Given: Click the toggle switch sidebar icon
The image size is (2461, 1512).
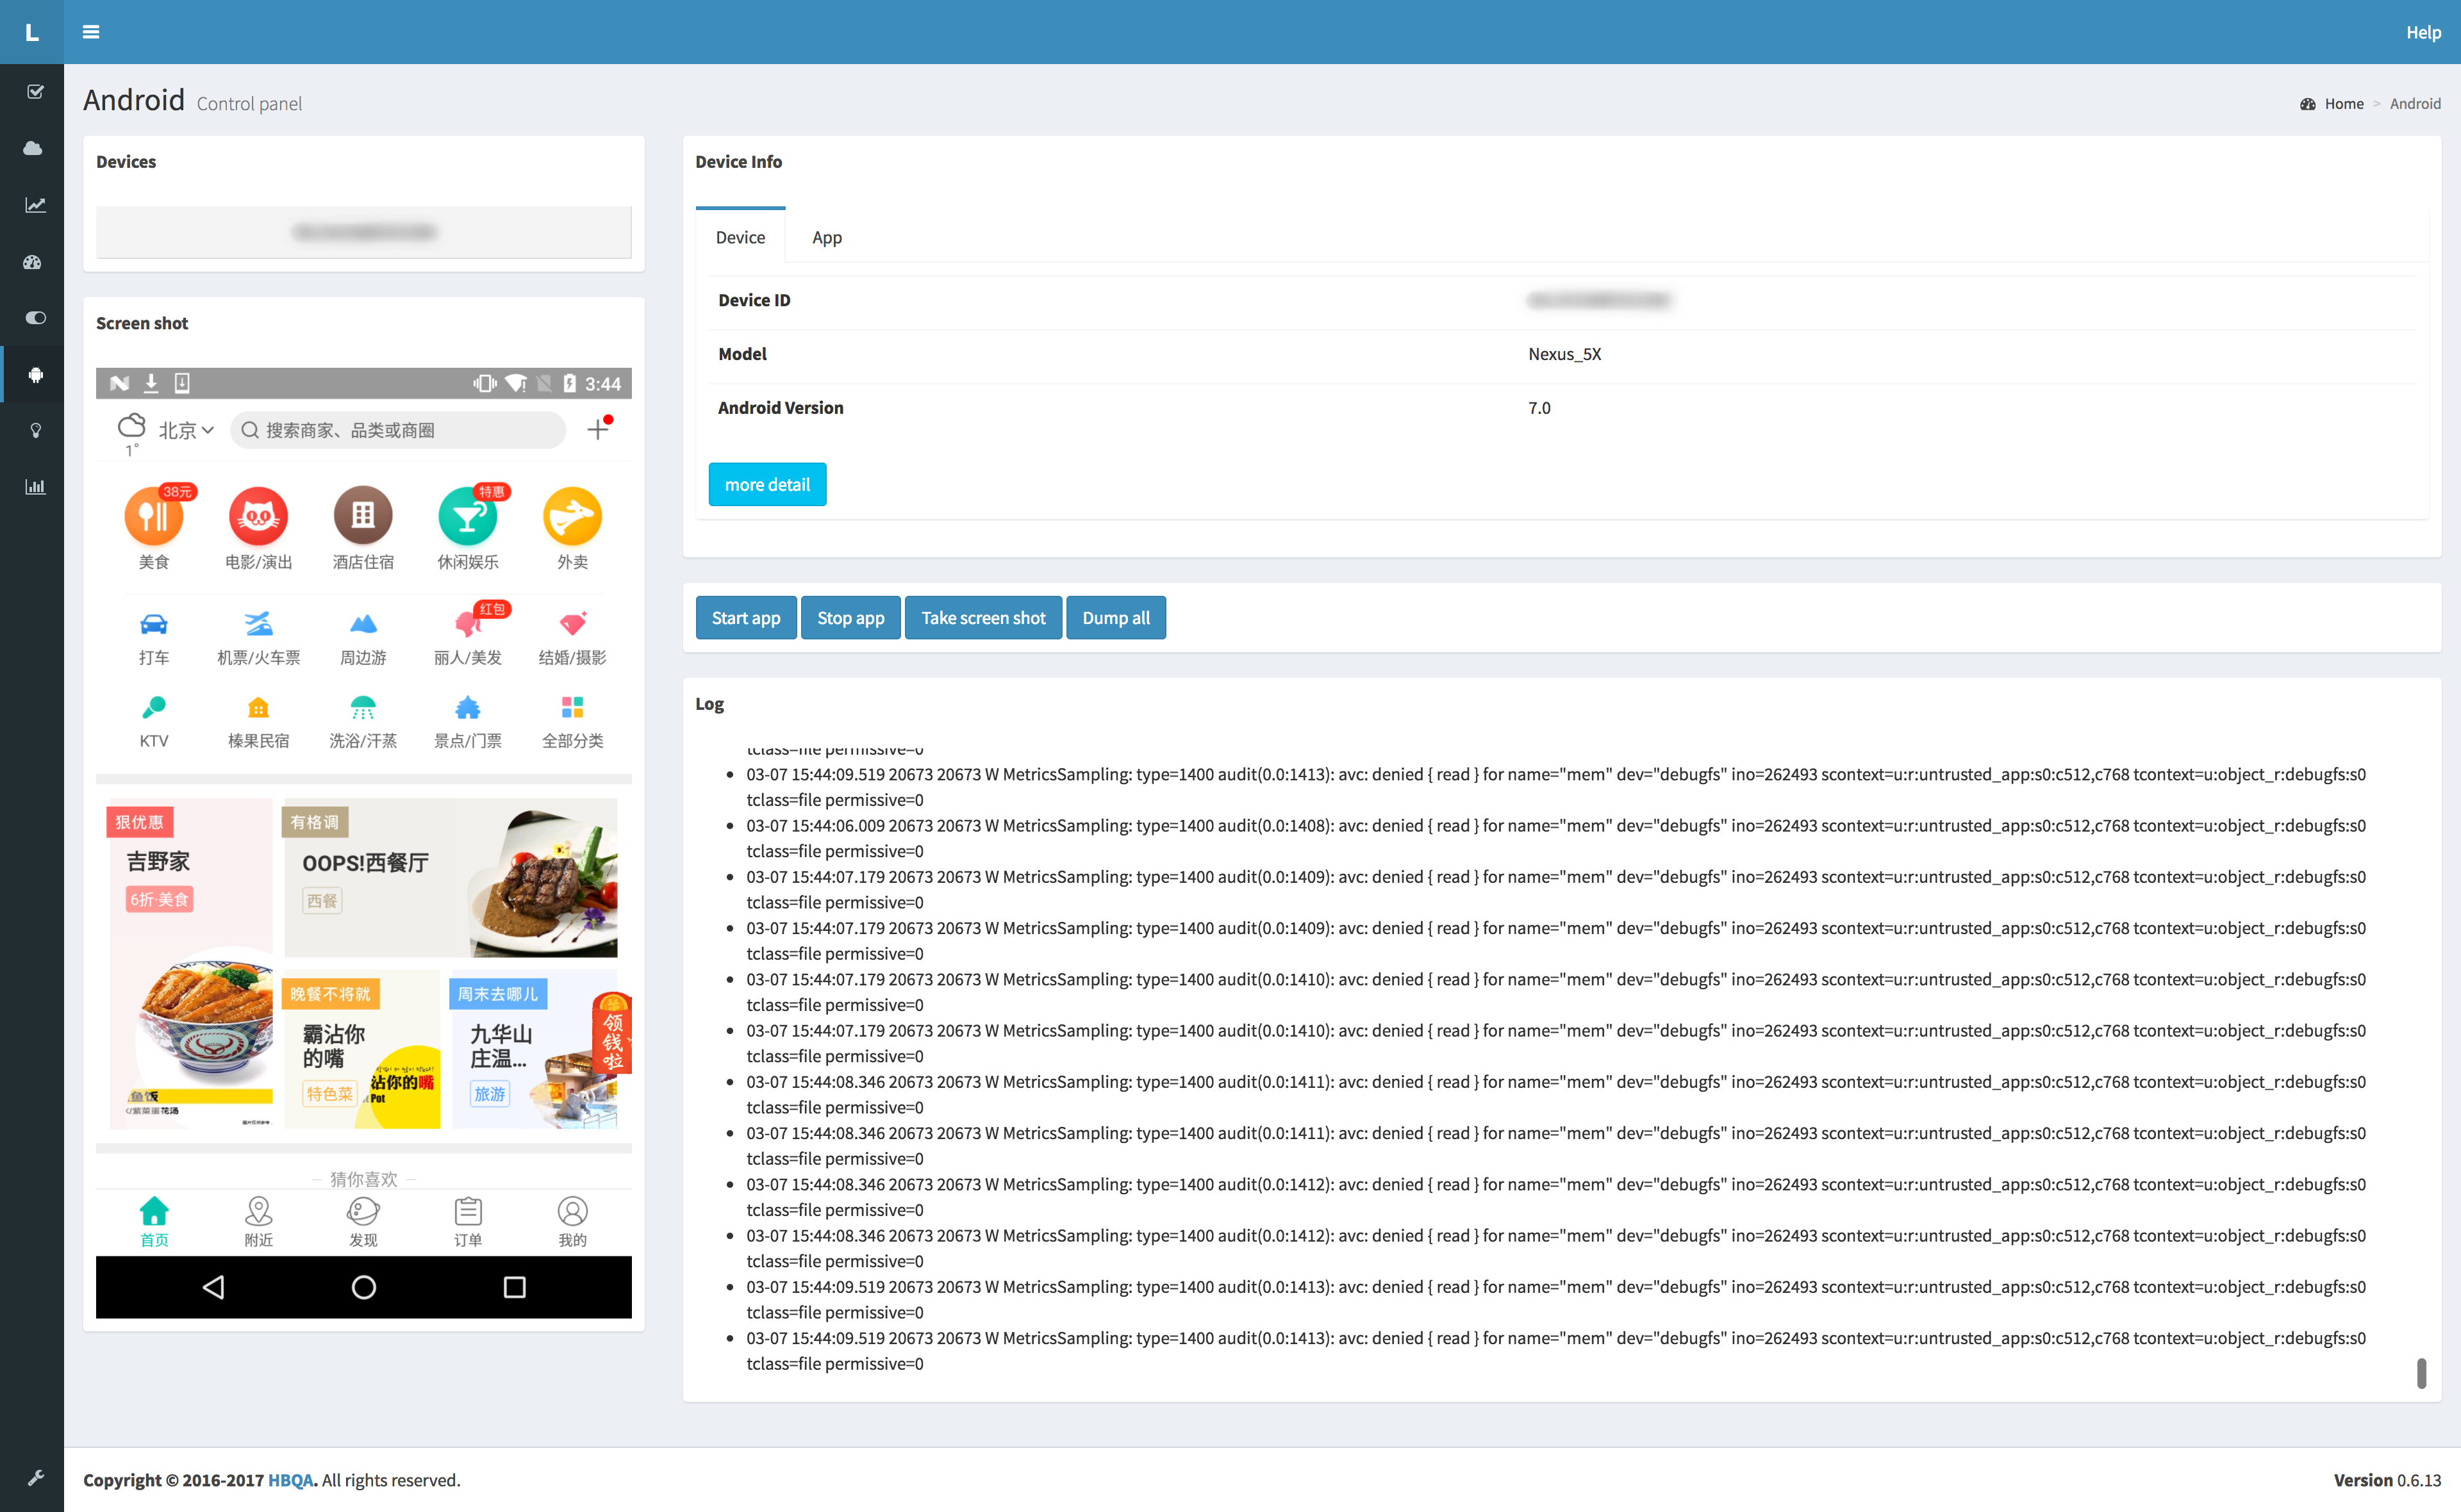Looking at the screenshot, I should click(35, 318).
